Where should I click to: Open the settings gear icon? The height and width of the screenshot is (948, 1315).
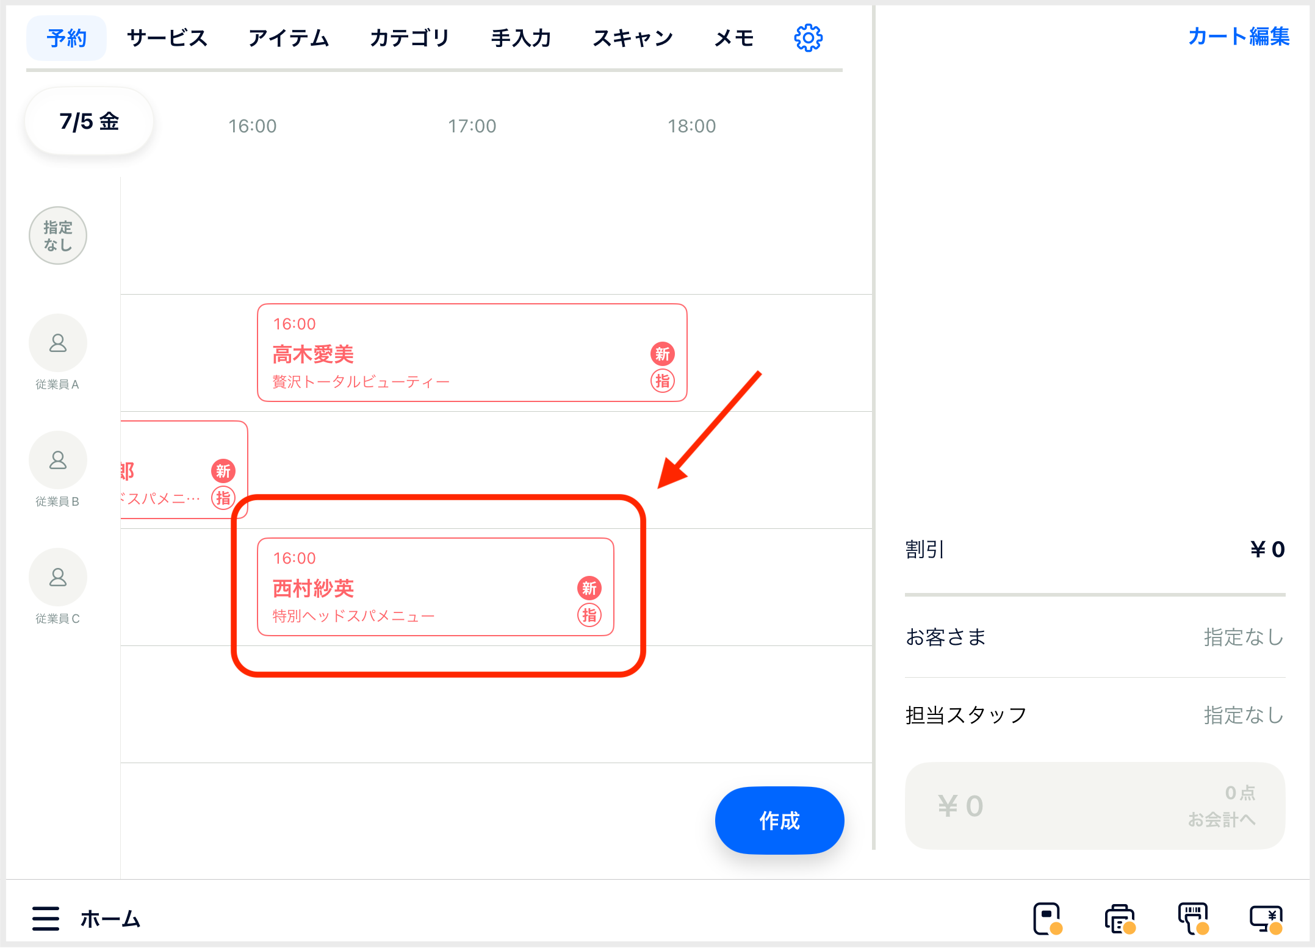pos(808,38)
